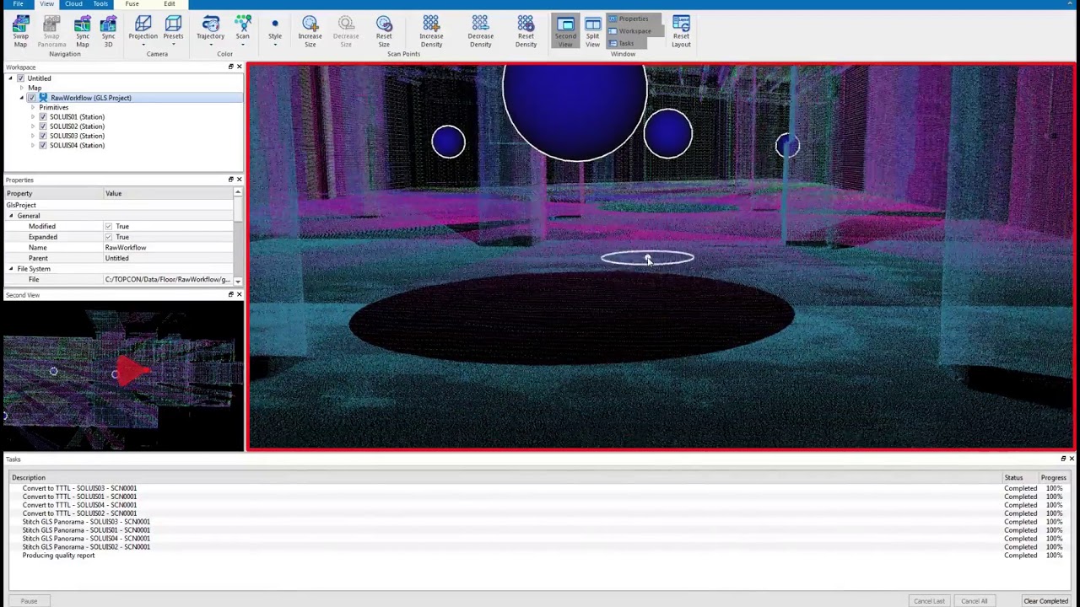
Task: Uncheck the SOLUIS02 station checkbox
Action: 43,126
